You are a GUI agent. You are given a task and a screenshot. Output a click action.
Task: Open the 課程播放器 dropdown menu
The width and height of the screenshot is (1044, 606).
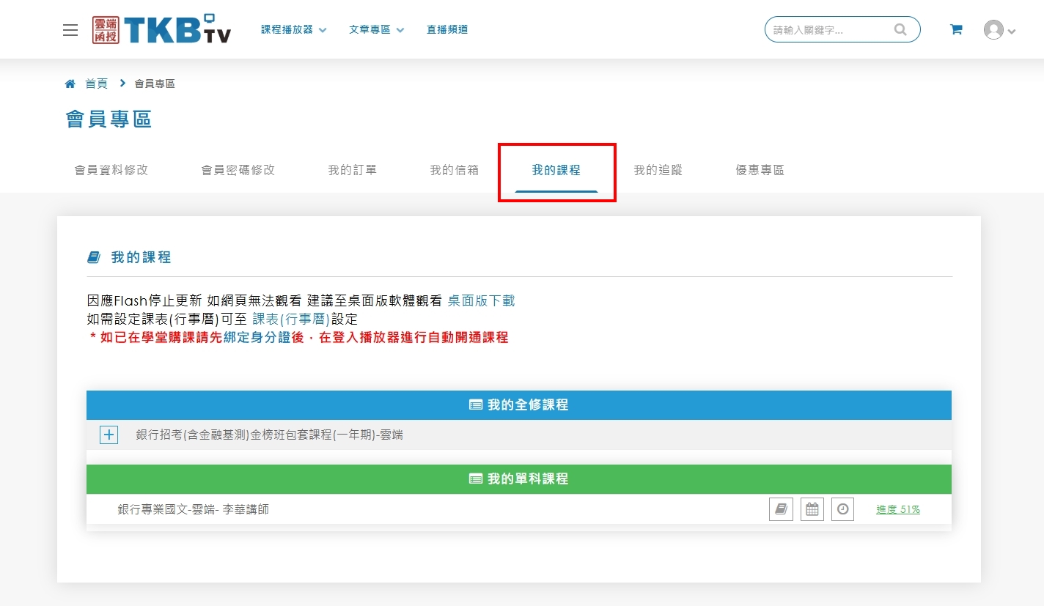click(293, 30)
